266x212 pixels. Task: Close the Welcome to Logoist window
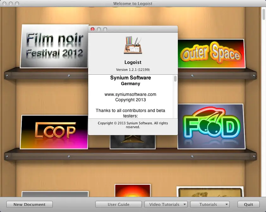click(4, 3)
